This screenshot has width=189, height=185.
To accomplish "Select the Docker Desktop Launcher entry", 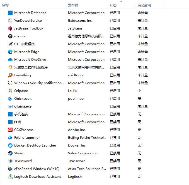I will point(35,145).
